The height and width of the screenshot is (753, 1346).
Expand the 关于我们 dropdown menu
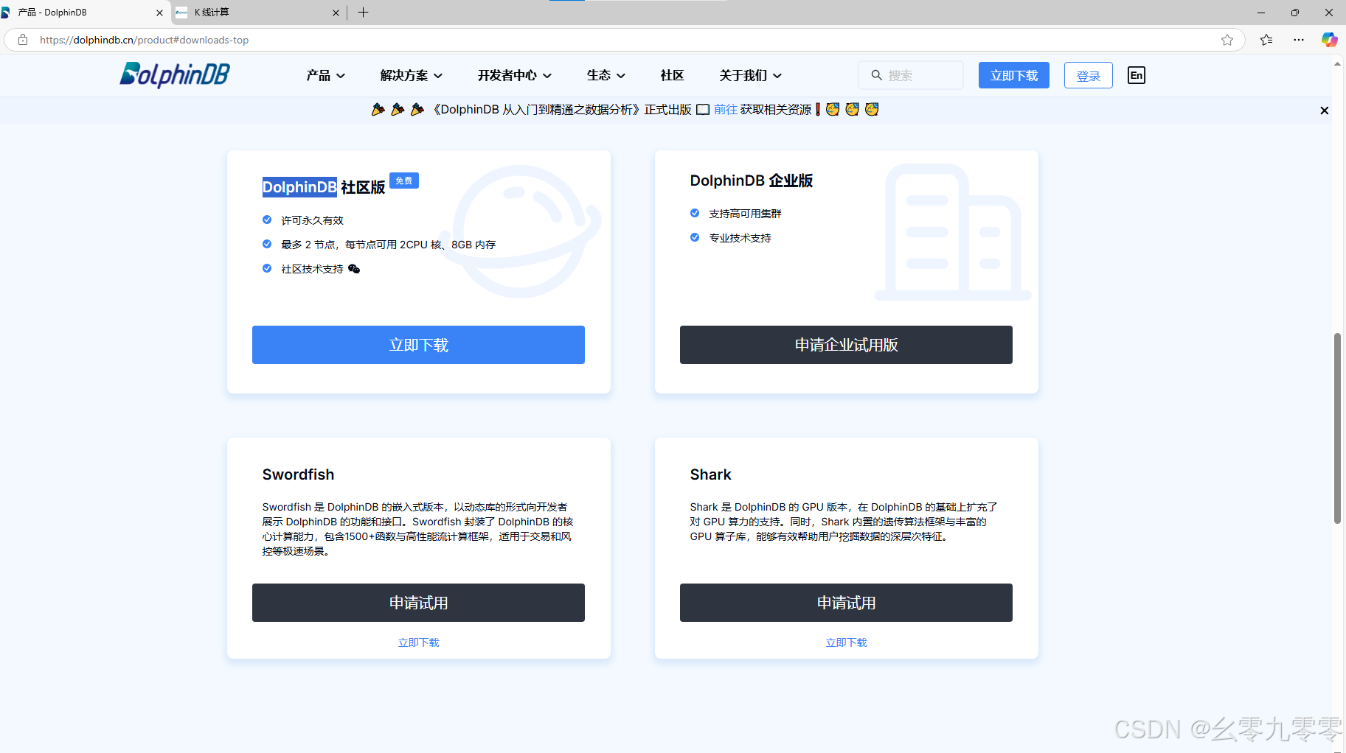[x=751, y=75]
